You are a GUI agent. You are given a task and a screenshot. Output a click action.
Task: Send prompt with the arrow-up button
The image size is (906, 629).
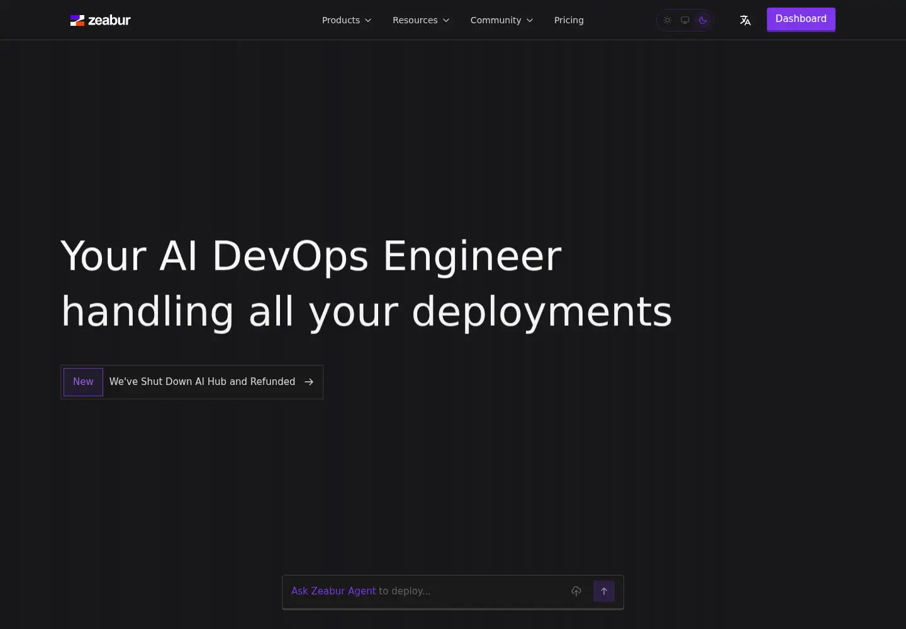(x=604, y=591)
